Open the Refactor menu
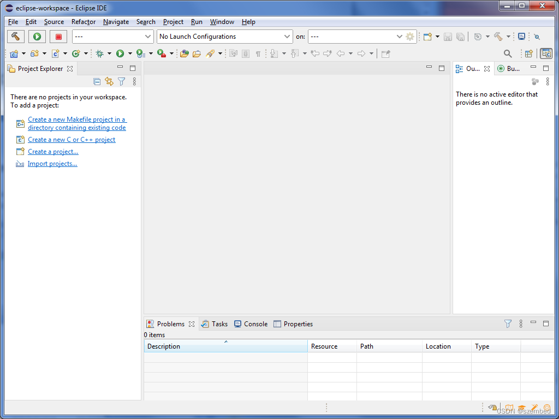This screenshot has height=419, width=559. click(x=84, y=22)
